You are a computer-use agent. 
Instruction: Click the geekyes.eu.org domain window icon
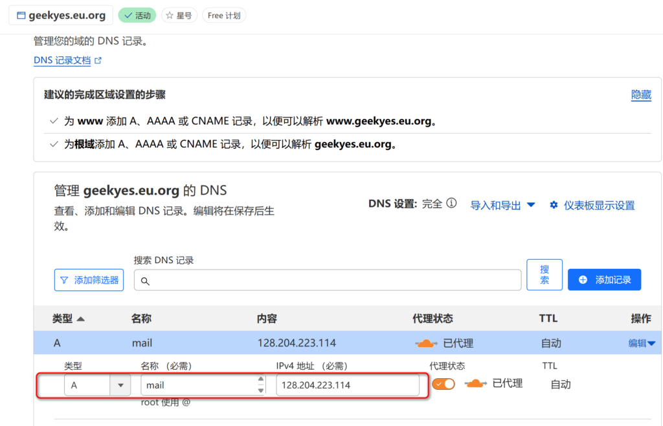tap(21, 16)
